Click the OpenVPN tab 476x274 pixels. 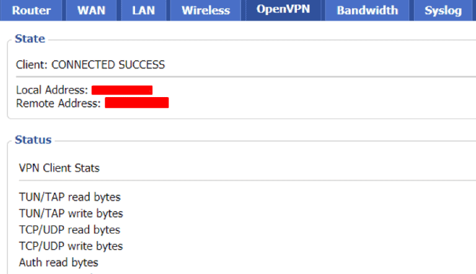(283, 11)
